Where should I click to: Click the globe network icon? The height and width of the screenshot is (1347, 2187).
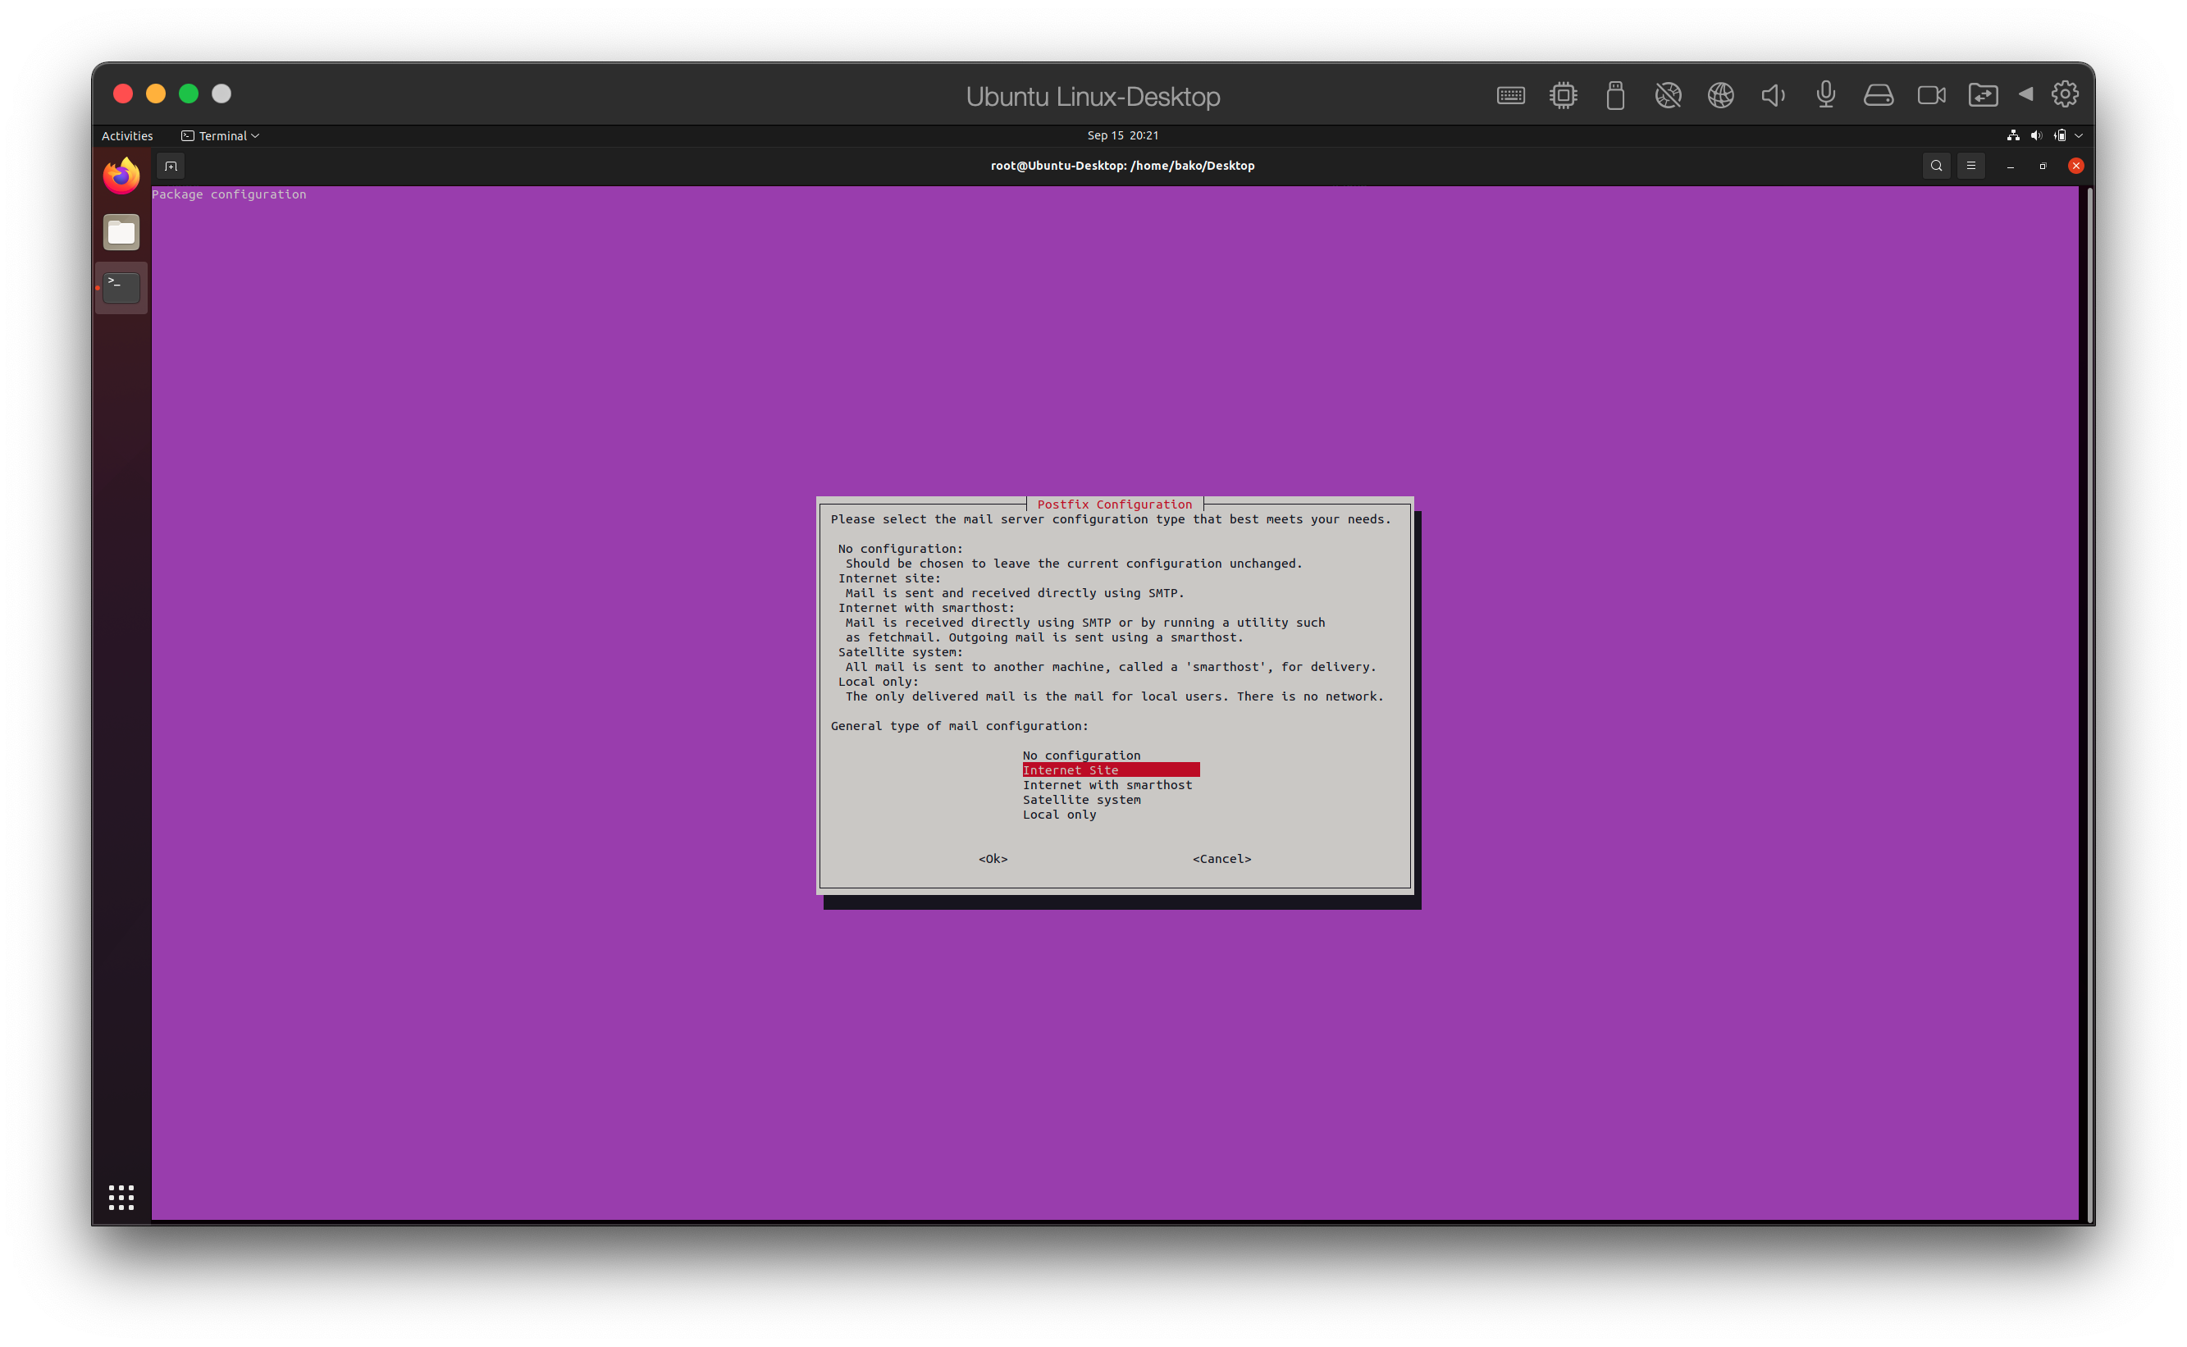point(1720,95)
